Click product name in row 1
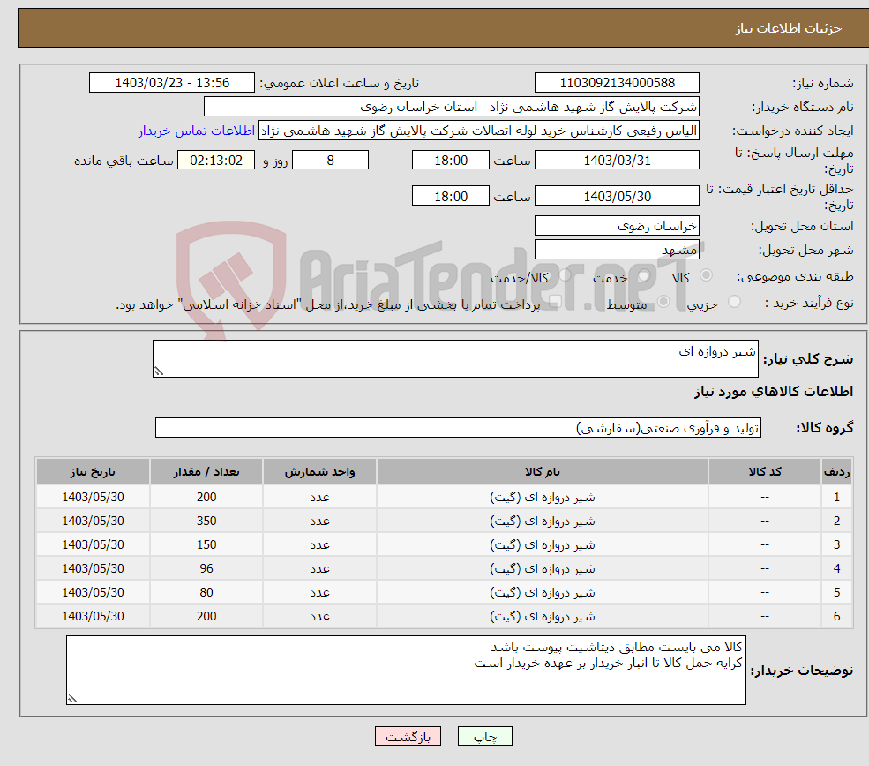Viewport: 869px width, 766px height. click(x=543, y=497)
